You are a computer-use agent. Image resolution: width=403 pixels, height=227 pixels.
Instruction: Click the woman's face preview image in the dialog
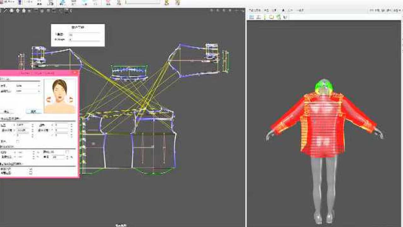[x=60, y=96]
